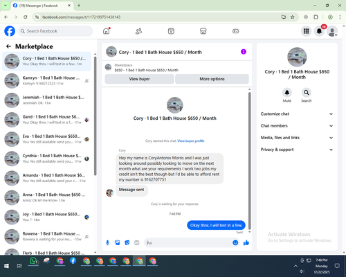Open emoji picker in message box
The height and width of the screenshot is (277, 346).
pyautogui.click(x=235, y=242)
